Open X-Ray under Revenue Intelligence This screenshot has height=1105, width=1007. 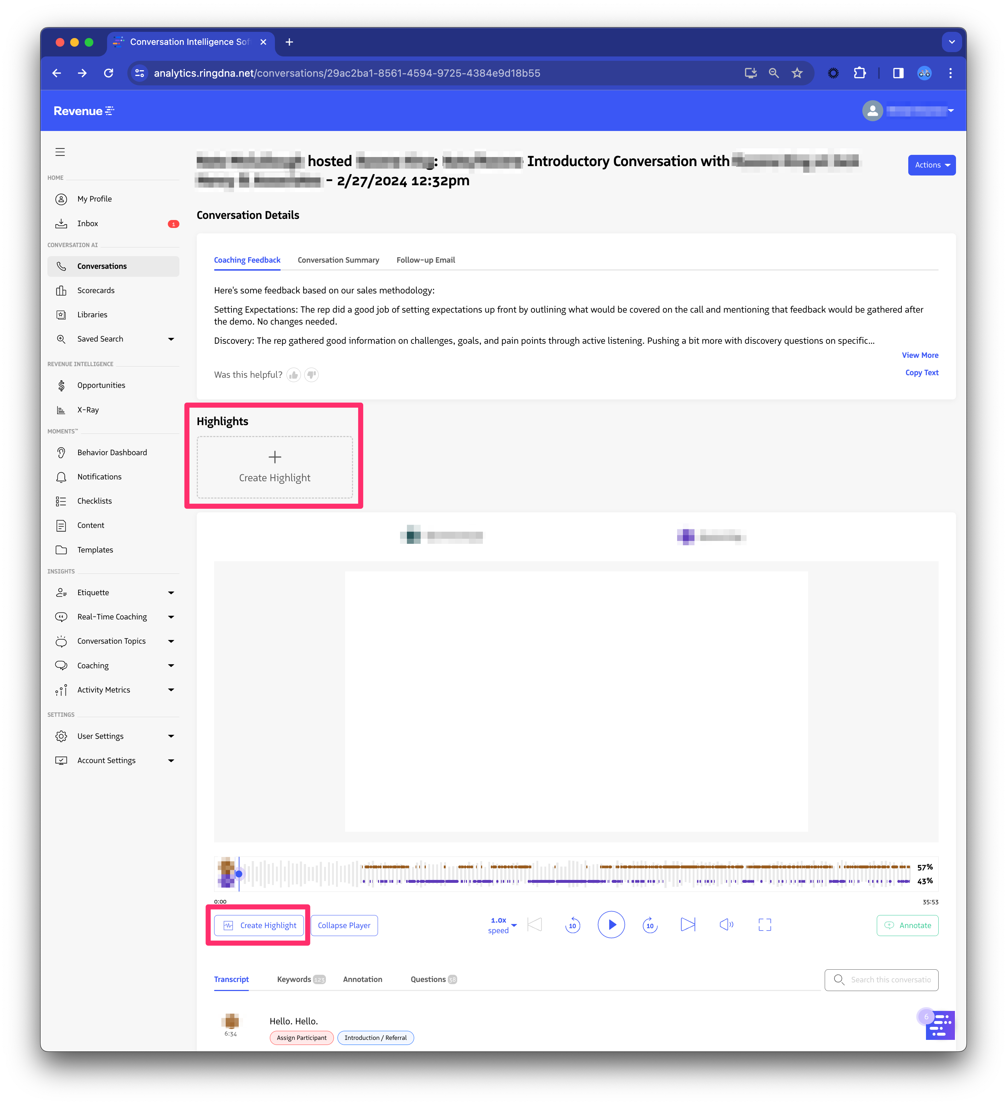[88, 410]
